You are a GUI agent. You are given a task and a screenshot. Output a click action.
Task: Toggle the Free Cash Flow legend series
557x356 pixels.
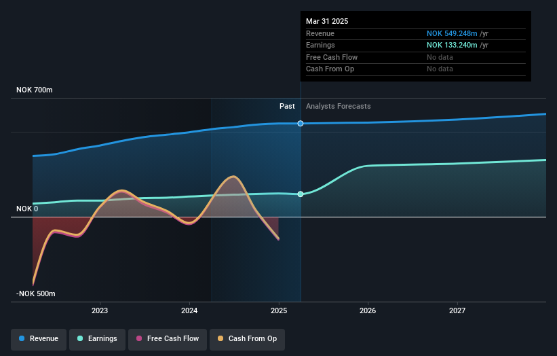coord(168,339)
